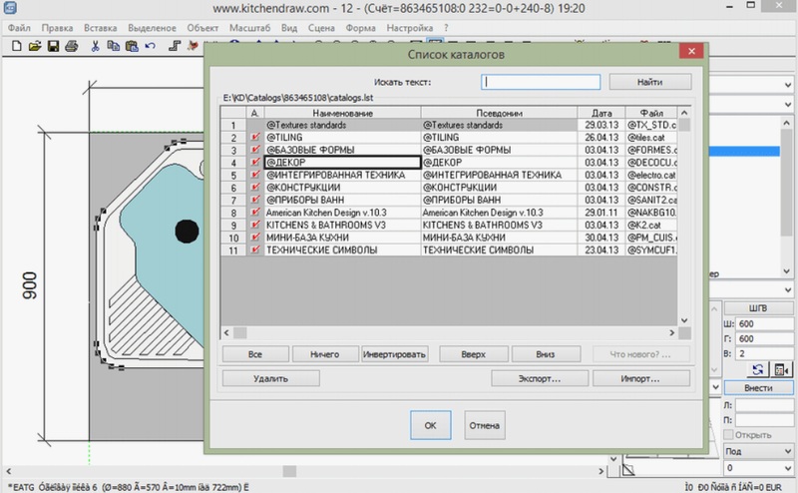Click the catalog list horizontal scrollbar thumb
798x493 pixels.
(240, 332)
